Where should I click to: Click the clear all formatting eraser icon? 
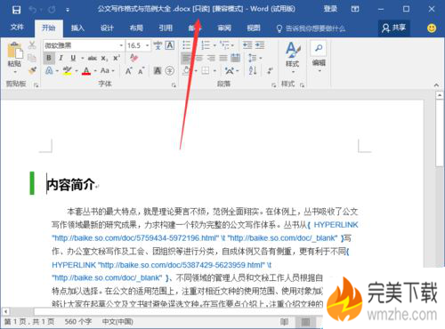[134, 58]
